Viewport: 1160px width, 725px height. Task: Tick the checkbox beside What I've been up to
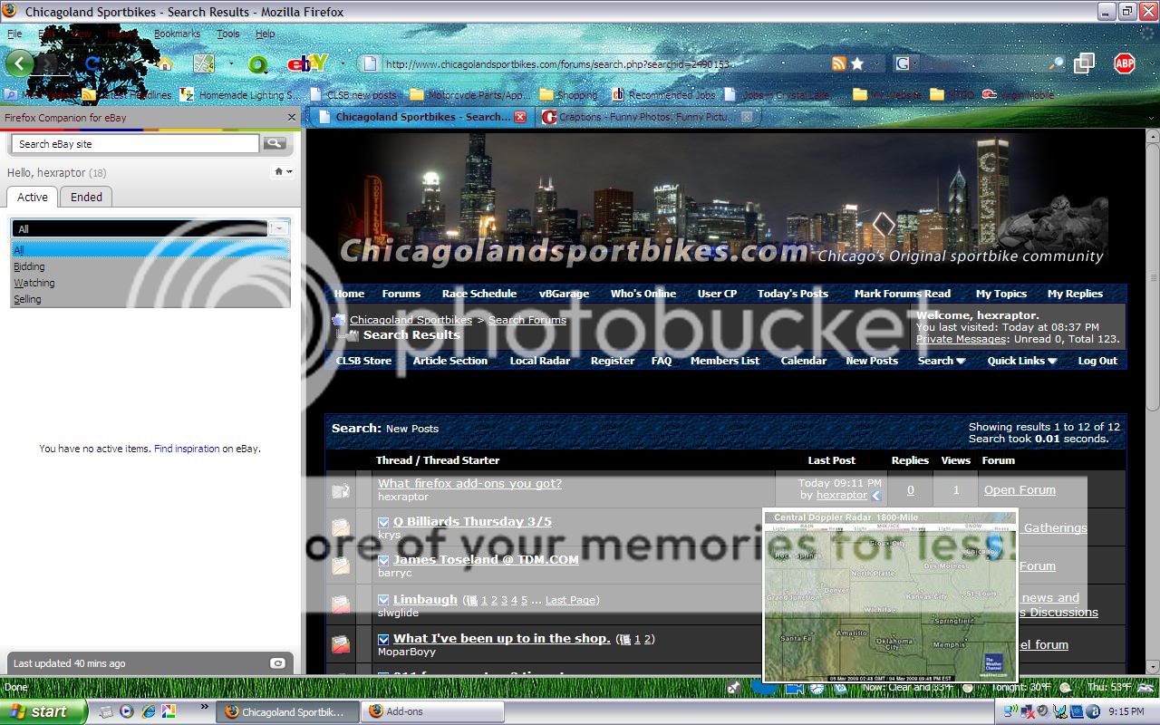point(383,639)
